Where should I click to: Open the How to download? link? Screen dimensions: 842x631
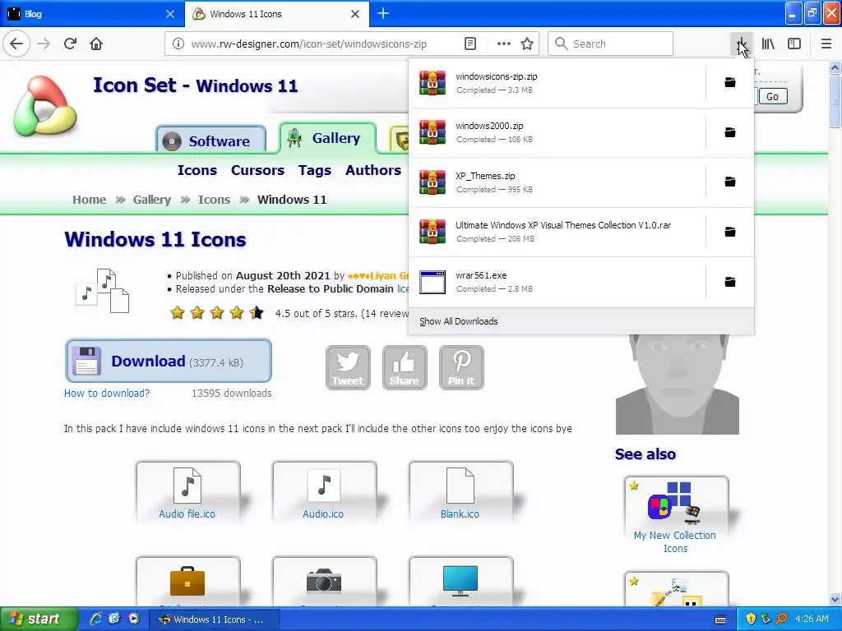(x=107, y=394)
